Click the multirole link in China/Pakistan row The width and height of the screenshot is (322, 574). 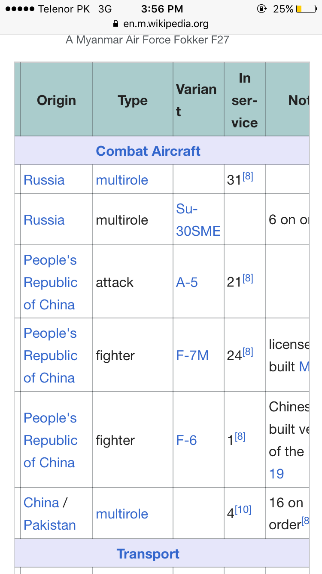[122, 513]
